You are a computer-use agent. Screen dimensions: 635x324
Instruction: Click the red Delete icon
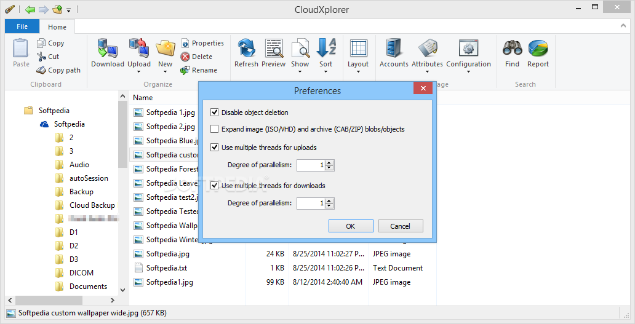(185, 57)
